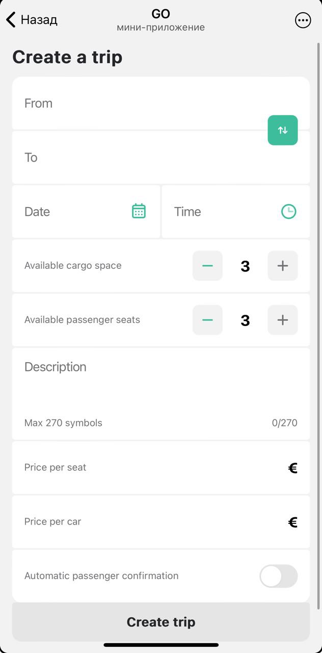The height and width of the screenshot is (653, 322).
Task: Enable Automatic passenger confirmation
Action: pyautogui.click(x=278, y=575)
